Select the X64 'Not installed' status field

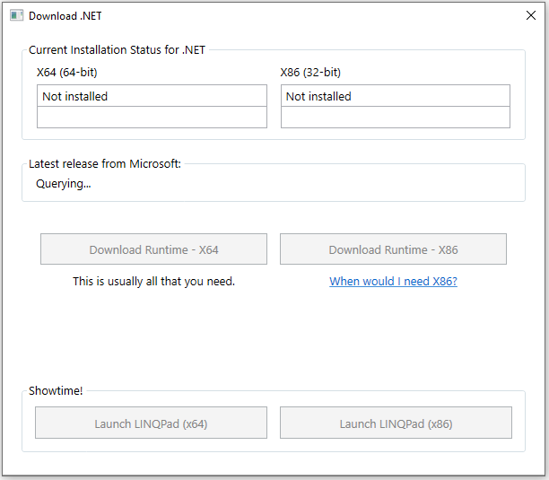pyautogui.click(x=152, y=96)
